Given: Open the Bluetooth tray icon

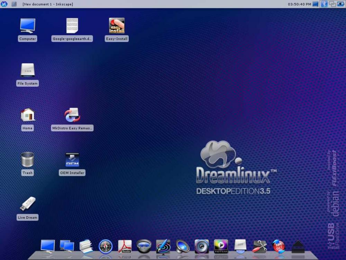Looking at the screenshot, I should click(324, 4).
